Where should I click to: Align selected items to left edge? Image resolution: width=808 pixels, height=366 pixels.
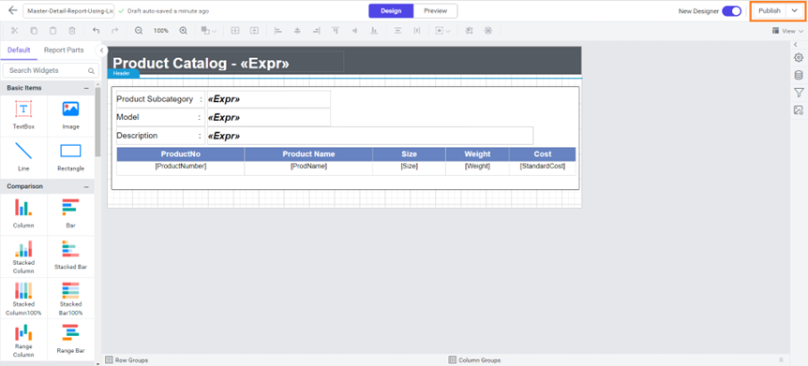click(278, 31)
